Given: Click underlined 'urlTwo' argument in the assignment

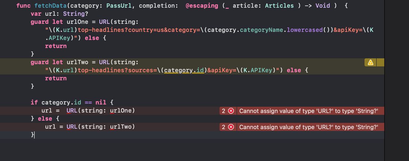Looking at the screenshot, I should point(121,127).
